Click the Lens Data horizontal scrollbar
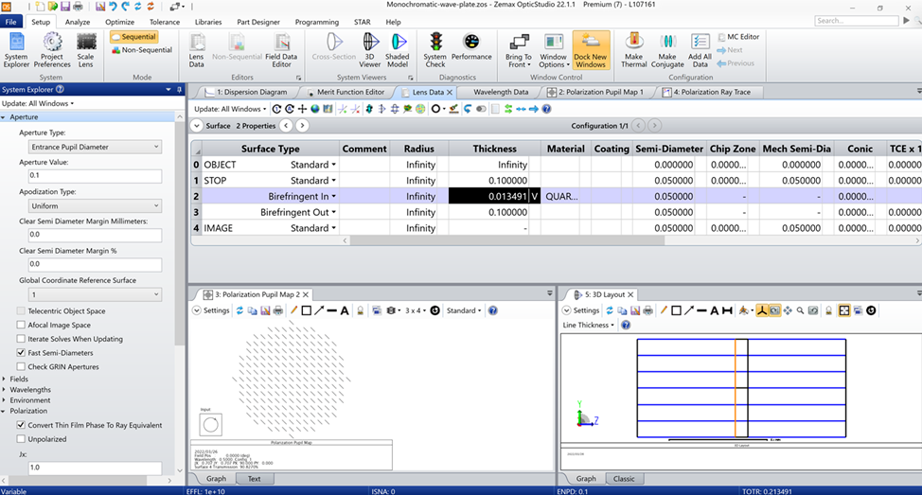 point(506,240)
